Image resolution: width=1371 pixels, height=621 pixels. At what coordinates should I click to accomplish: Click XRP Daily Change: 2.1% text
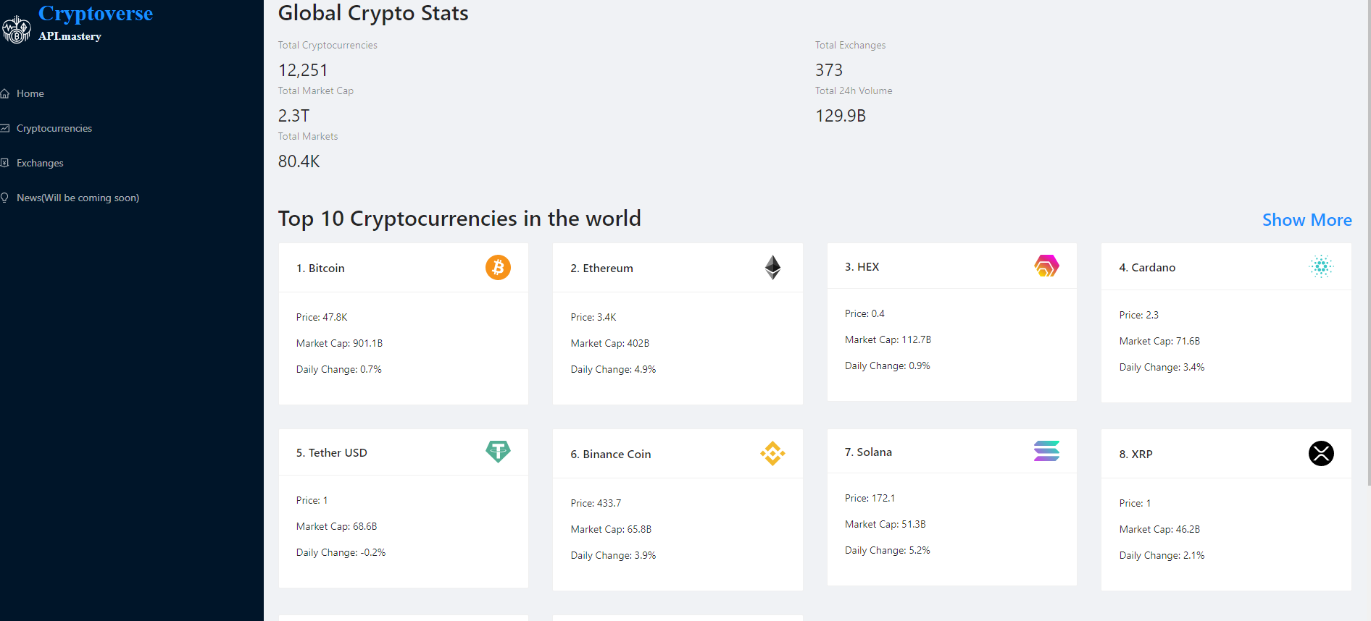point(1162,555)
